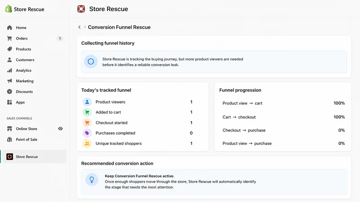Click the orange Checkout started cart icon
Viewport: 360px width, 202px height.
pos(87,123)
